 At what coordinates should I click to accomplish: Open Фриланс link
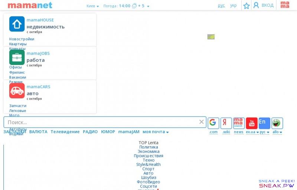click(17, 72)
